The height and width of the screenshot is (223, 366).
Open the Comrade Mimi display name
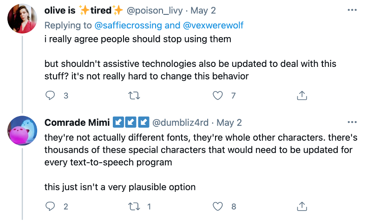click(x=77, y=123)
